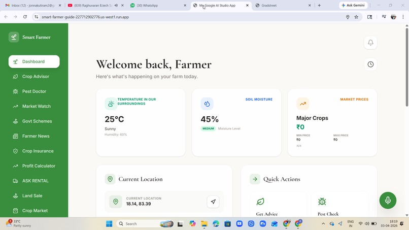This screenshot has width=409, height=230.
Task: Select Market Watch in the sidebar
Action: point(34,106)
